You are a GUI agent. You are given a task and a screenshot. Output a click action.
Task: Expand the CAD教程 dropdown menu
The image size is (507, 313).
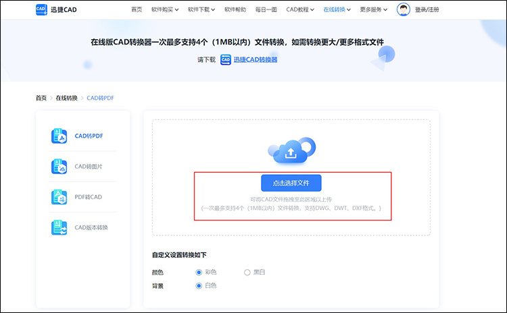pyautogui.click(x=300, y=9)
